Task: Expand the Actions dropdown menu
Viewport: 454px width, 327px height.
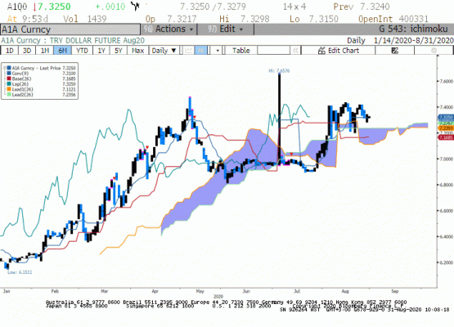Action: coord(169,29)
